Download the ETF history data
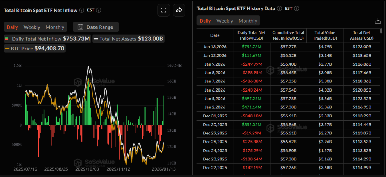 point(378,21)
